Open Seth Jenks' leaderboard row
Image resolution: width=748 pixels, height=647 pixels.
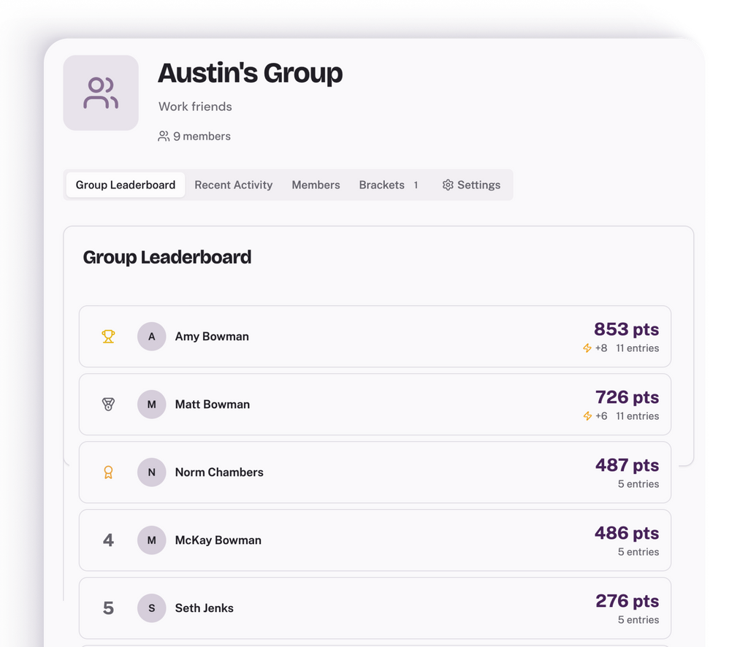375,608
